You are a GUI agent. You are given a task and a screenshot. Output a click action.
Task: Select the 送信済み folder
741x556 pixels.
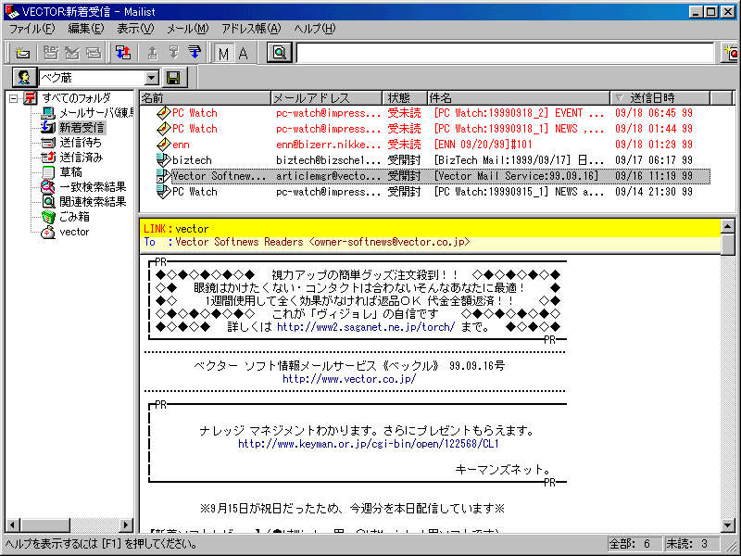(x=81, y=158)
